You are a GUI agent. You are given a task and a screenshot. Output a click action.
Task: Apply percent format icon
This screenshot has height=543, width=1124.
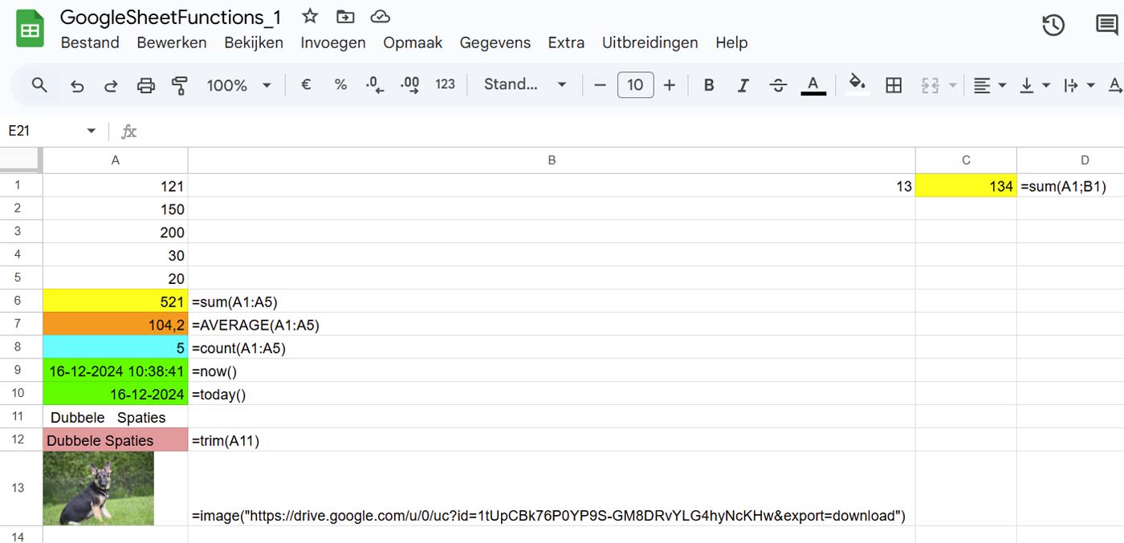(x=340, y=84)
